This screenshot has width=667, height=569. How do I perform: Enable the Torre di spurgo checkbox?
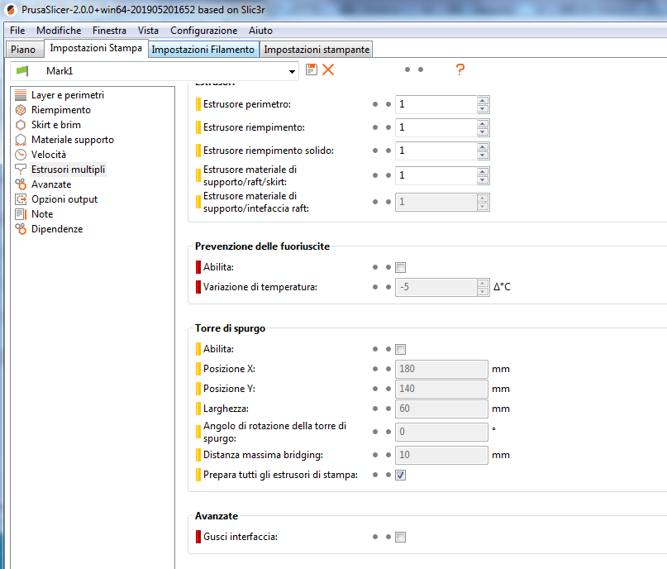[x=401, y=349]
